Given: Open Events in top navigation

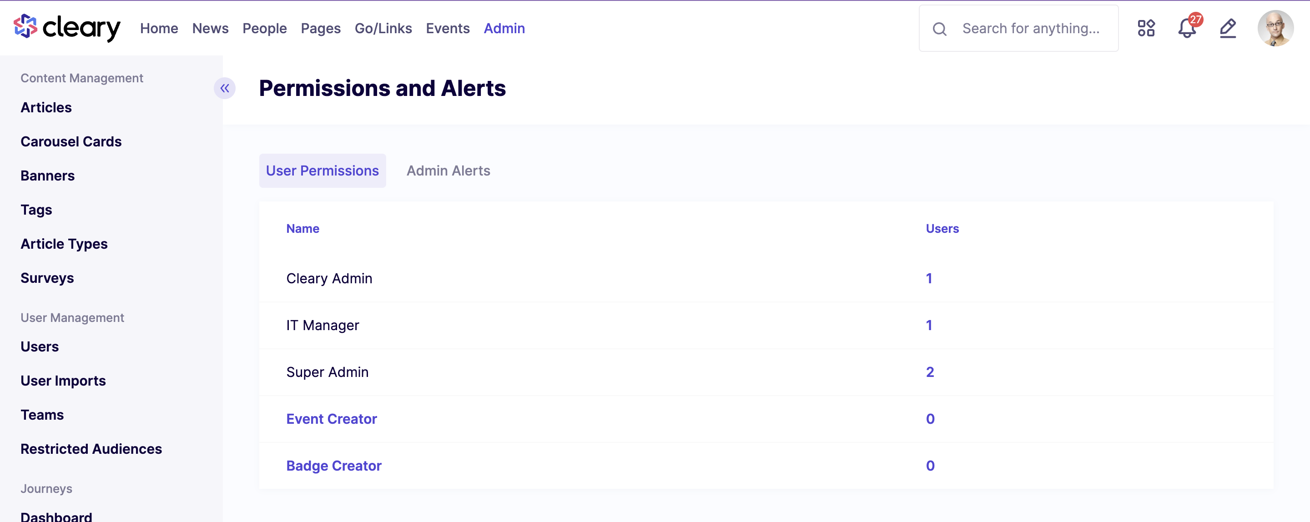Looking at the screenshot, I should point(448,29).
